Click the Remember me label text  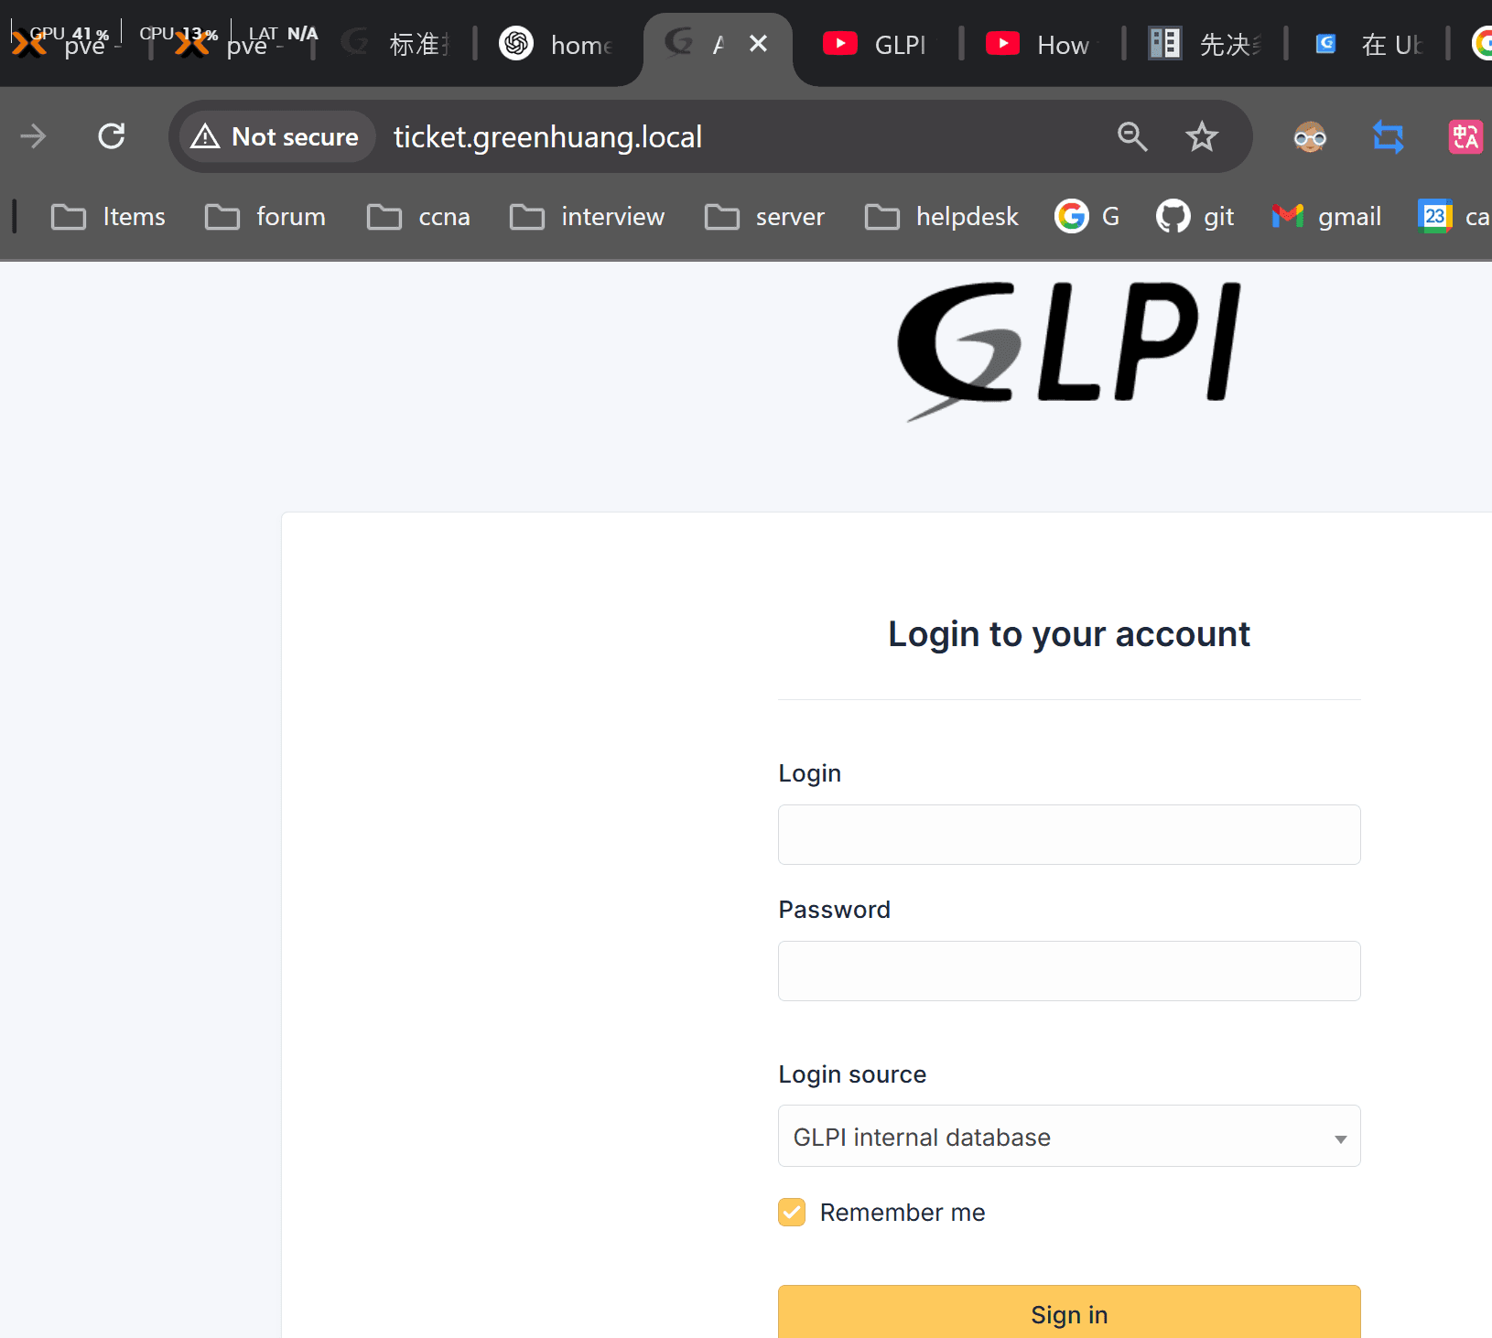pyautogui.click(x=903, y=1212)
